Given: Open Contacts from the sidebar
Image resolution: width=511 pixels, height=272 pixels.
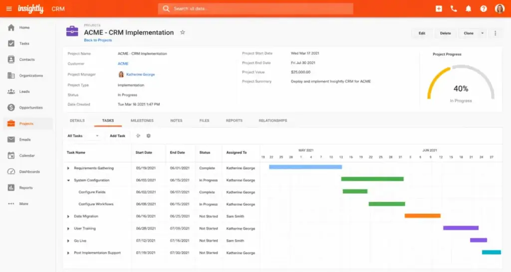Looking at the screenshot, I should pos(28,60).
